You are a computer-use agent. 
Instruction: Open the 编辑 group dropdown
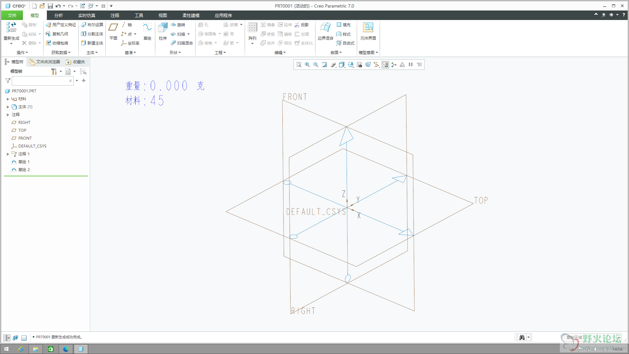280,52
